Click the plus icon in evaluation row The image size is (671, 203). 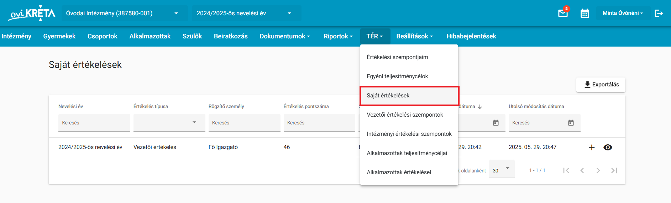pyautogui.click(x=592, y=147)
